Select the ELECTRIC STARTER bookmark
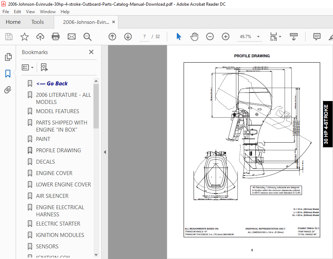 pyautogui.click(x=58, y=224)
